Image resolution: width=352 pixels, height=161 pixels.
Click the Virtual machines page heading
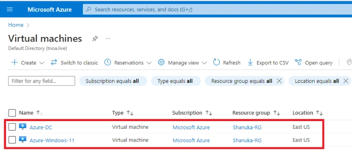point(45,39)
